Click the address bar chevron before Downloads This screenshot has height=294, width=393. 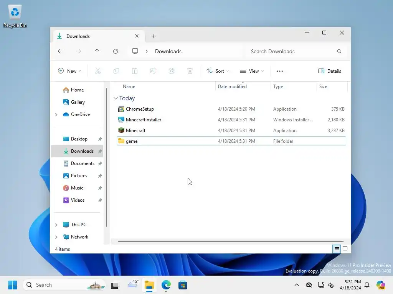pos(147,51)
